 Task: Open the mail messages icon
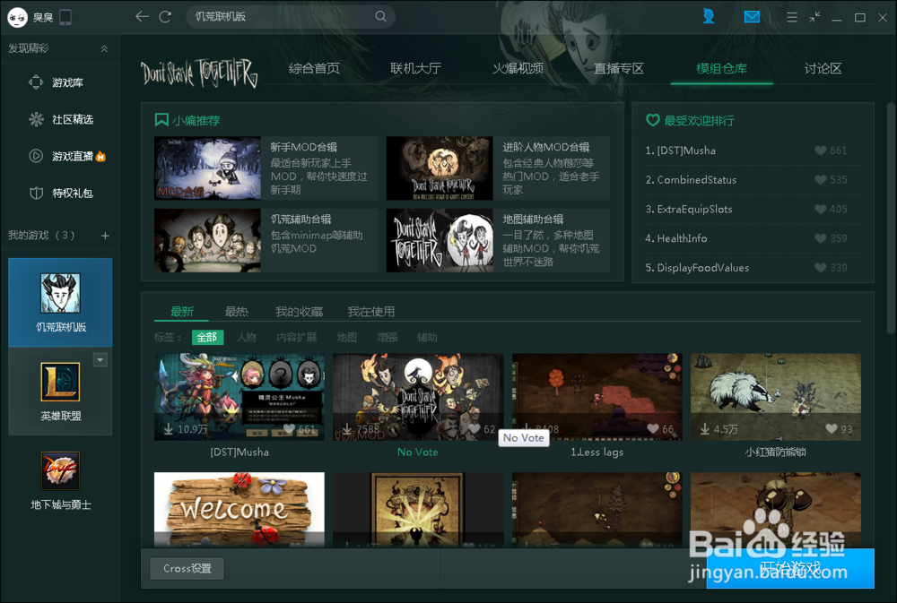752,17
